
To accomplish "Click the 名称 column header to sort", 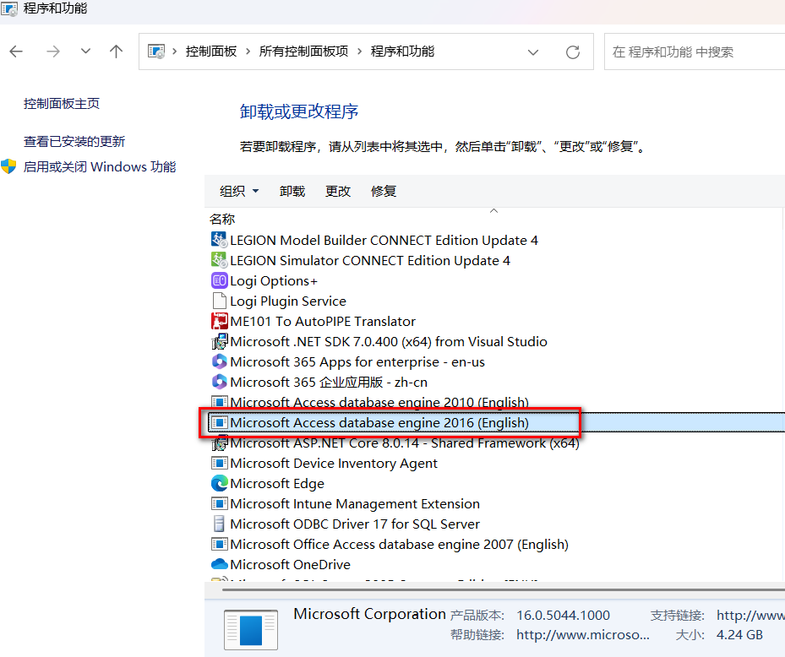I will pos(222,219).
